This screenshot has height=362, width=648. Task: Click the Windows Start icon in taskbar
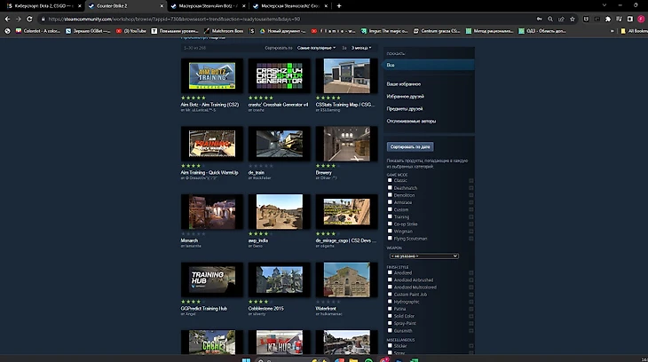[x=246, y=357]
